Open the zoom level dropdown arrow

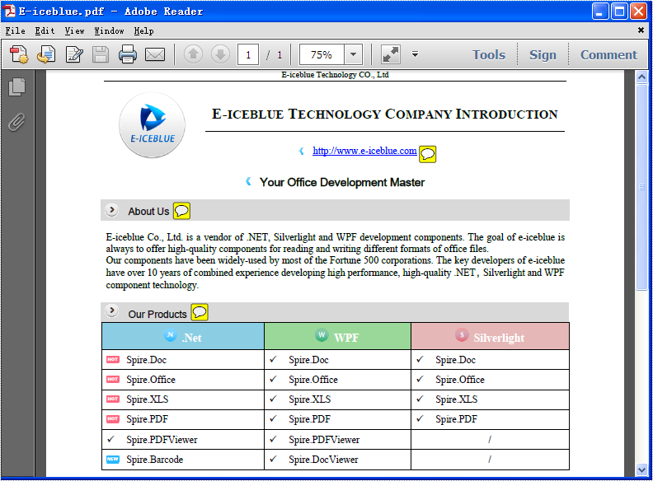tap(353, 54)
